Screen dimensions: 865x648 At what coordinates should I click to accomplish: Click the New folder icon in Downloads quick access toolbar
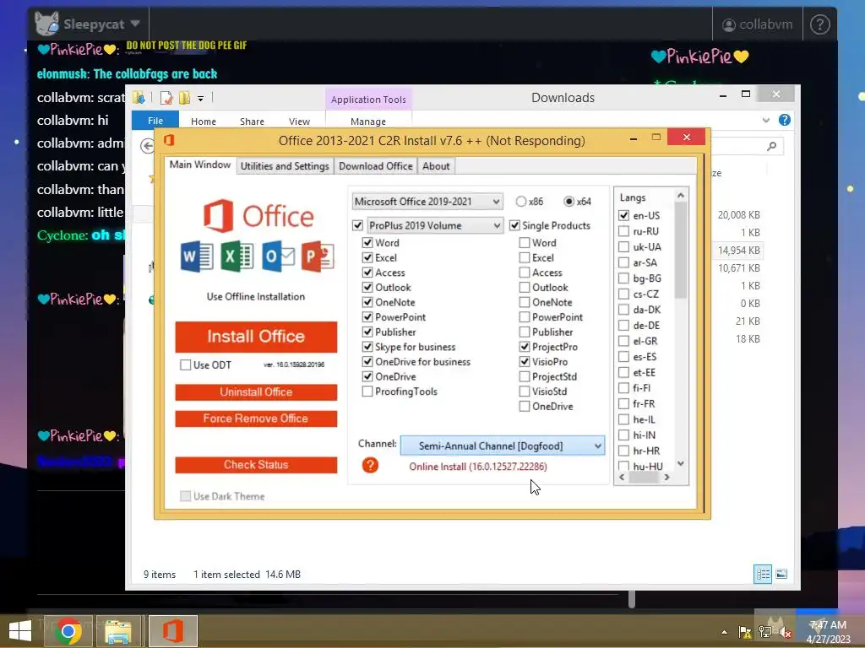(184, 98)
